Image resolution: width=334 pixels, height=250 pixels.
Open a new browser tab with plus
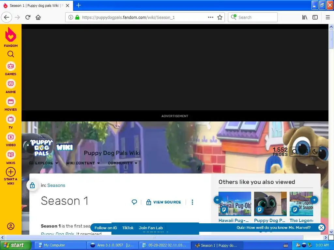pyautogui.click(x=78, y=5)
